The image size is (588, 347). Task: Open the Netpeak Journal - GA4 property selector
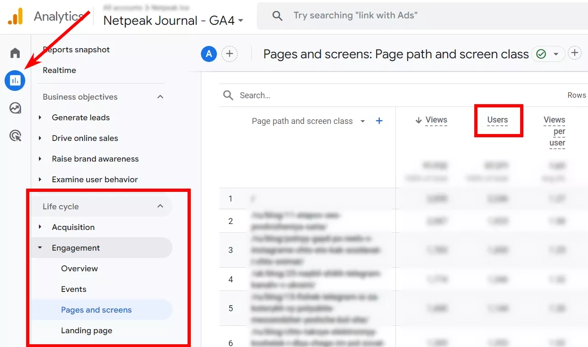(x=173, y=20)
